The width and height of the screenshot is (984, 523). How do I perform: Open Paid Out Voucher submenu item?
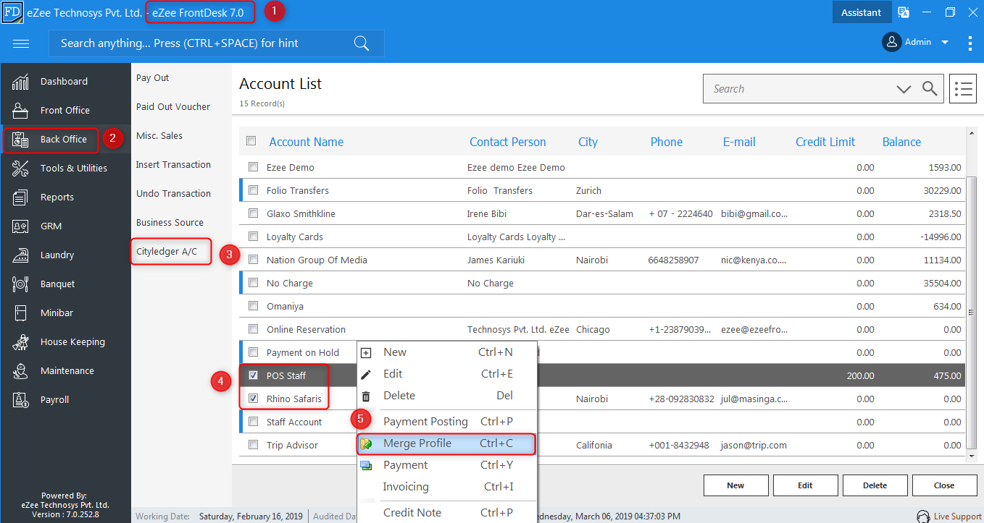click(x=173, y=107)
